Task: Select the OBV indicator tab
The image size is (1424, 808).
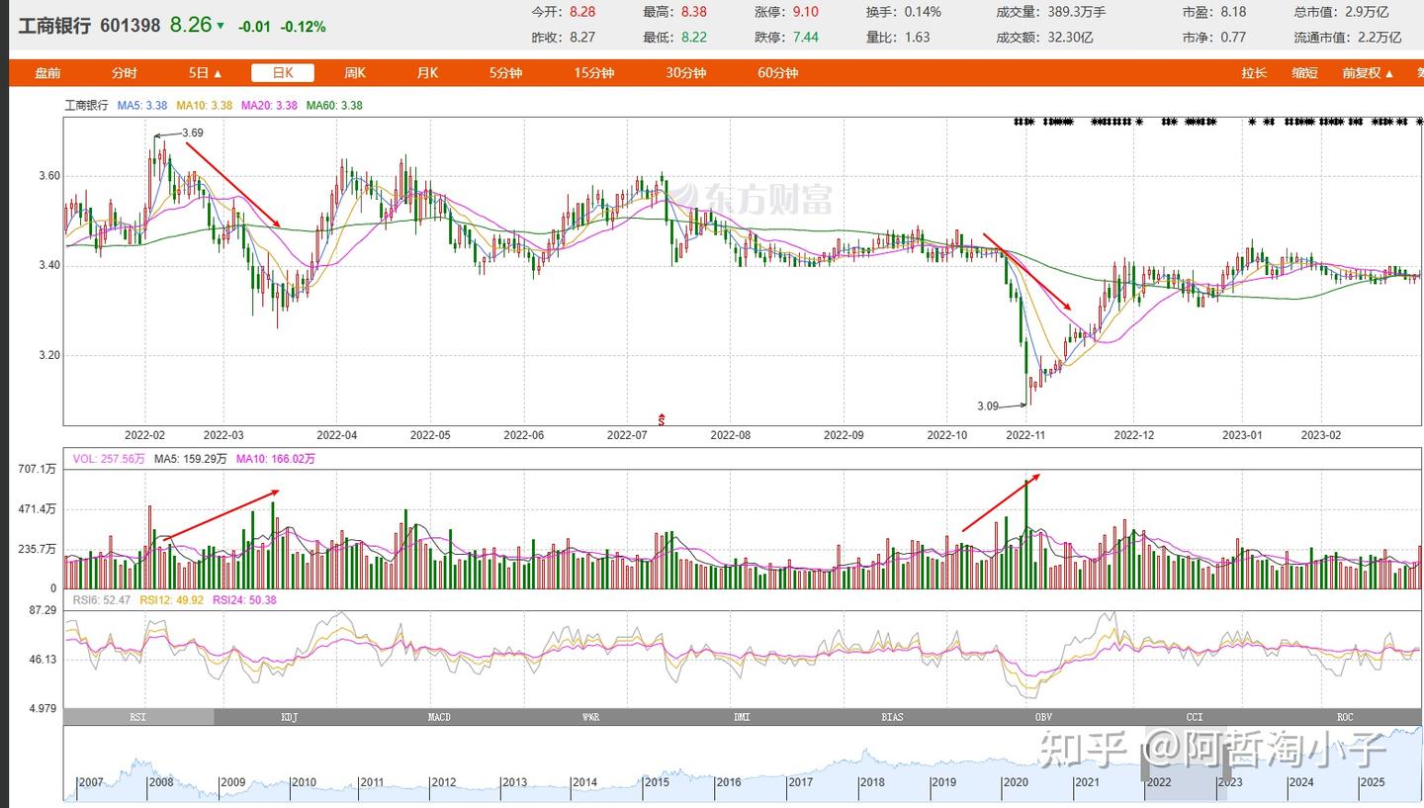Action: click(1043, 717)
